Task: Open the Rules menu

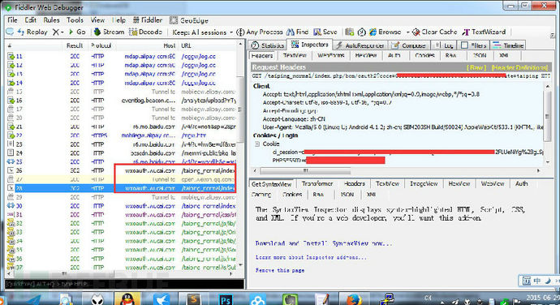Action: (51, 20)
